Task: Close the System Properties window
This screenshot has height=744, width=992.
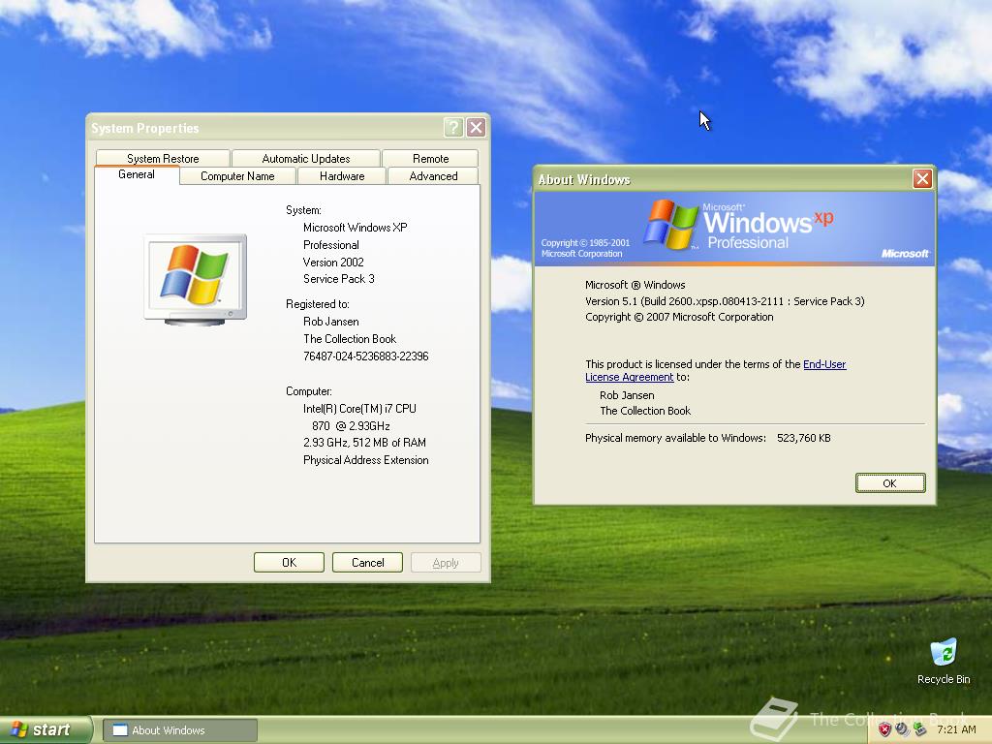Action: point(477,128)
